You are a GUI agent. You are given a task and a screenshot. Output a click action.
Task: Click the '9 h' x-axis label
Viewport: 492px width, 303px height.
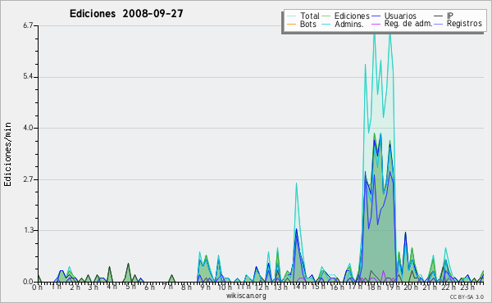click(x=205, y=287)
